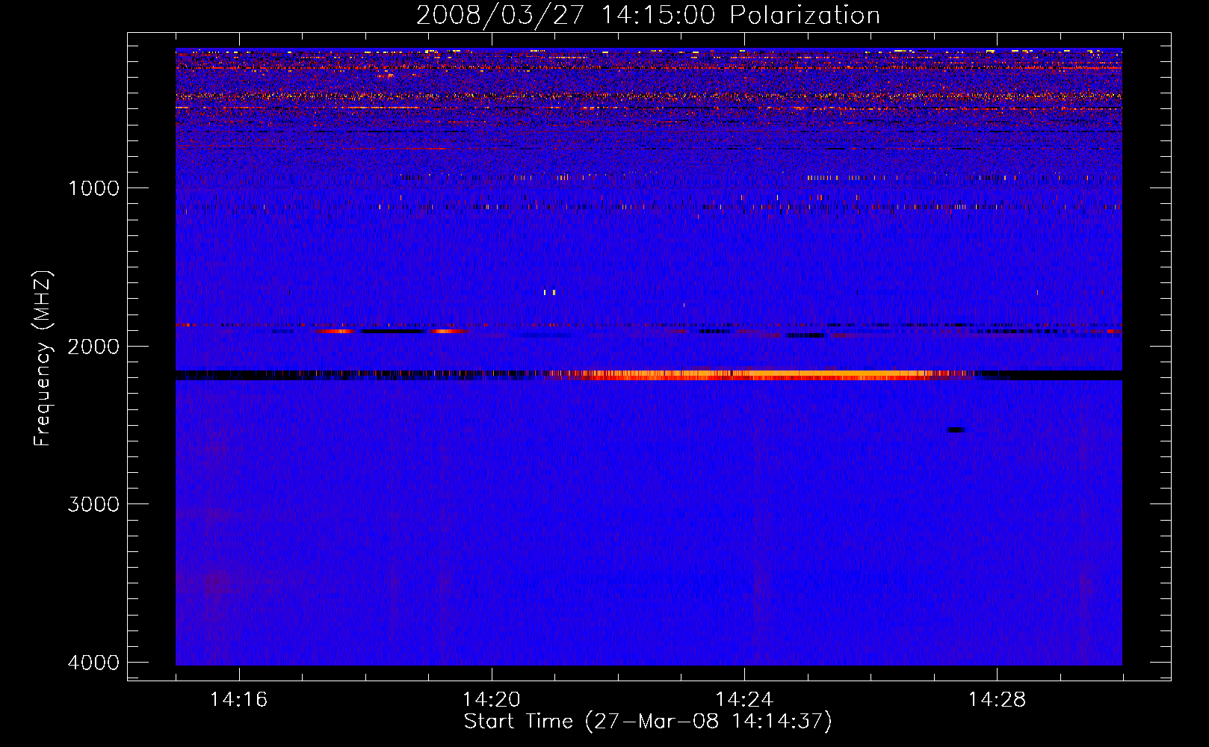Click the 14:16 time tick label
The image size is (1209, 747).
tap(239, 699)
